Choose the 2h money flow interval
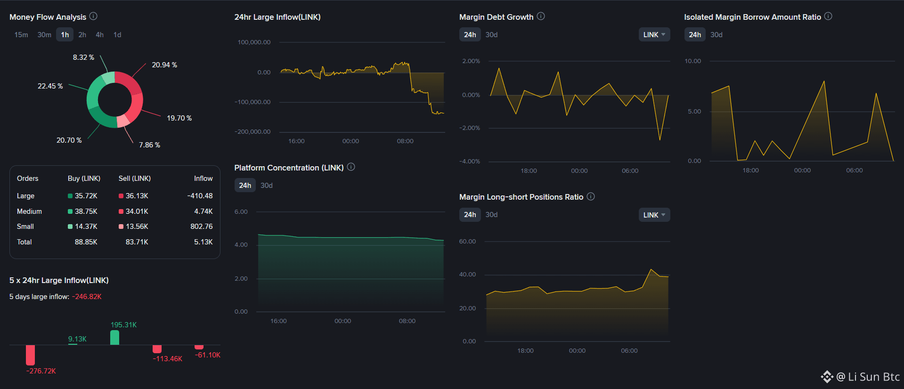 (82, 35)
